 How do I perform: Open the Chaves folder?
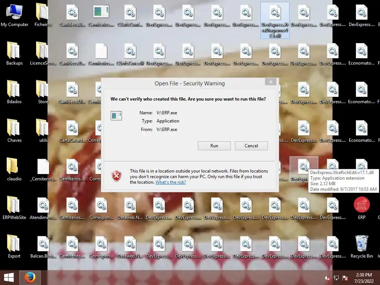(14, 131)
